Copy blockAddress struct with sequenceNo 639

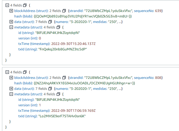coord(64,11)
